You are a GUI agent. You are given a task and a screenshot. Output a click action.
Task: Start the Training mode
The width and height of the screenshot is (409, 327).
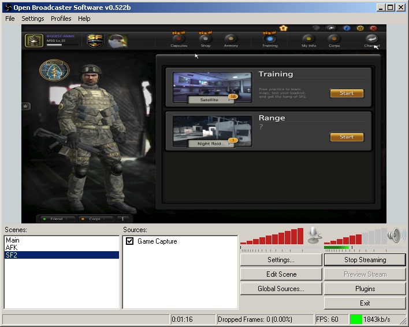pos(347,93)
